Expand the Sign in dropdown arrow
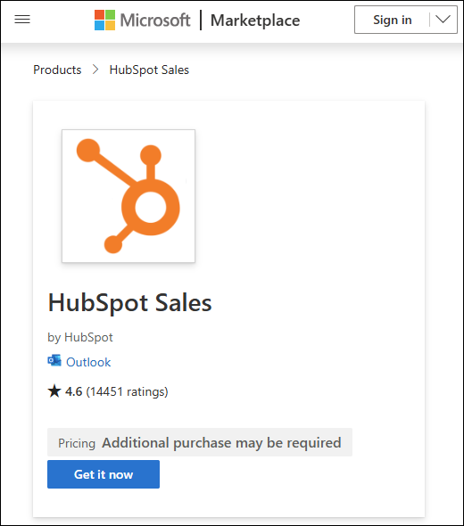Image resolution: width=464 pixels, height=526 pixels. (x=443, y=20)
